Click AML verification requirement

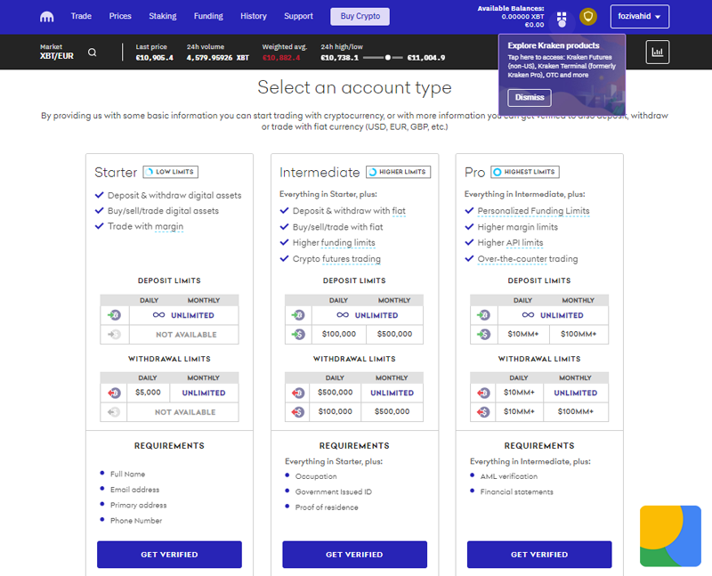pyautogui.click(x=508, y=476)
